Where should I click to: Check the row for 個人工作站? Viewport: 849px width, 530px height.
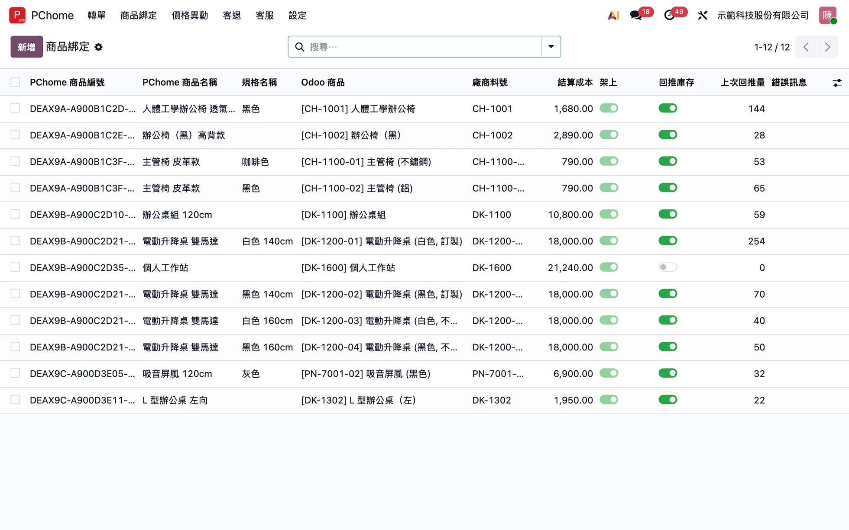pyautogui.click(x=15, y=267)
